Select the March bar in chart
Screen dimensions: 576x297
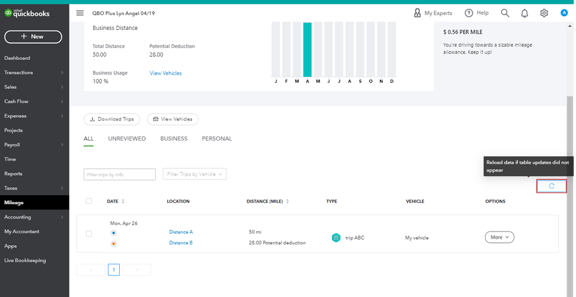(x=297, y=49)
